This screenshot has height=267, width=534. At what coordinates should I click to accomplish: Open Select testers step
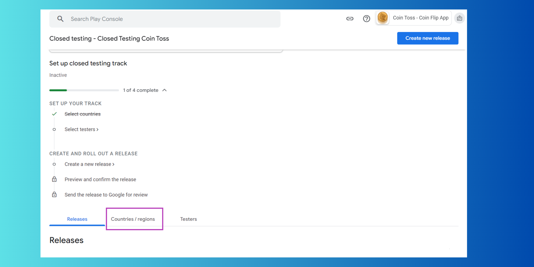81,129
